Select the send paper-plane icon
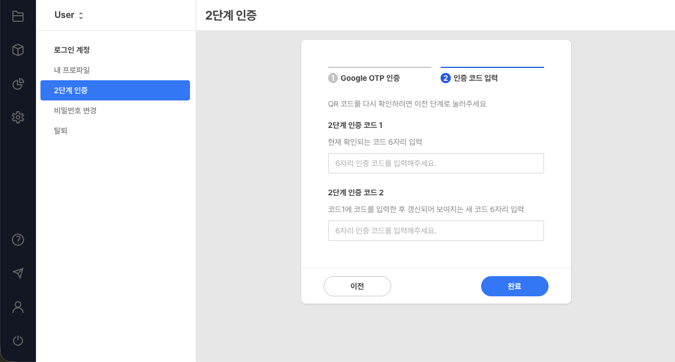 click(x=17, y=273)
